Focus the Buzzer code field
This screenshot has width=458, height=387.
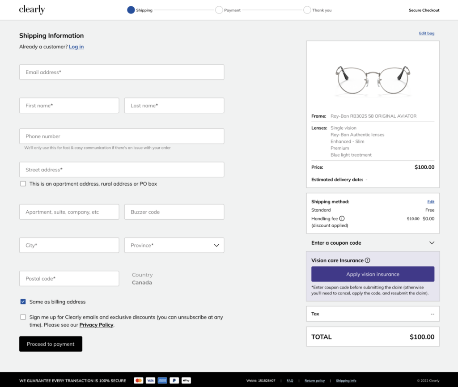pos(174,212)
